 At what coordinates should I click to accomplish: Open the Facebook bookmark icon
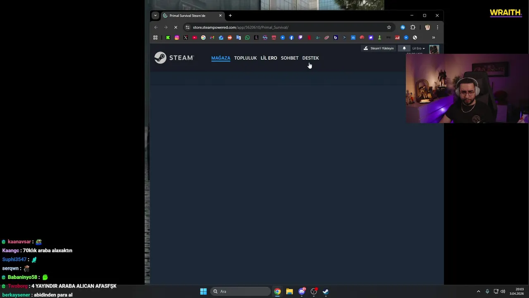[291, 38]
